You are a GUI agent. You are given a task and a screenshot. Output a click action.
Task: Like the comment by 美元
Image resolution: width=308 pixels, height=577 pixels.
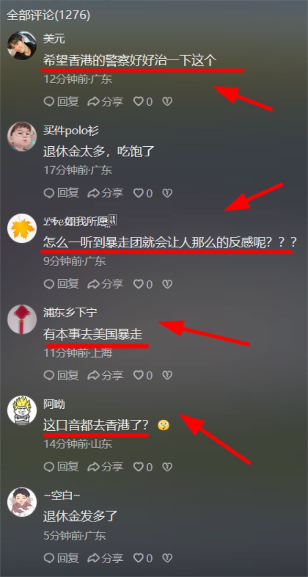[x=143, y=102]
